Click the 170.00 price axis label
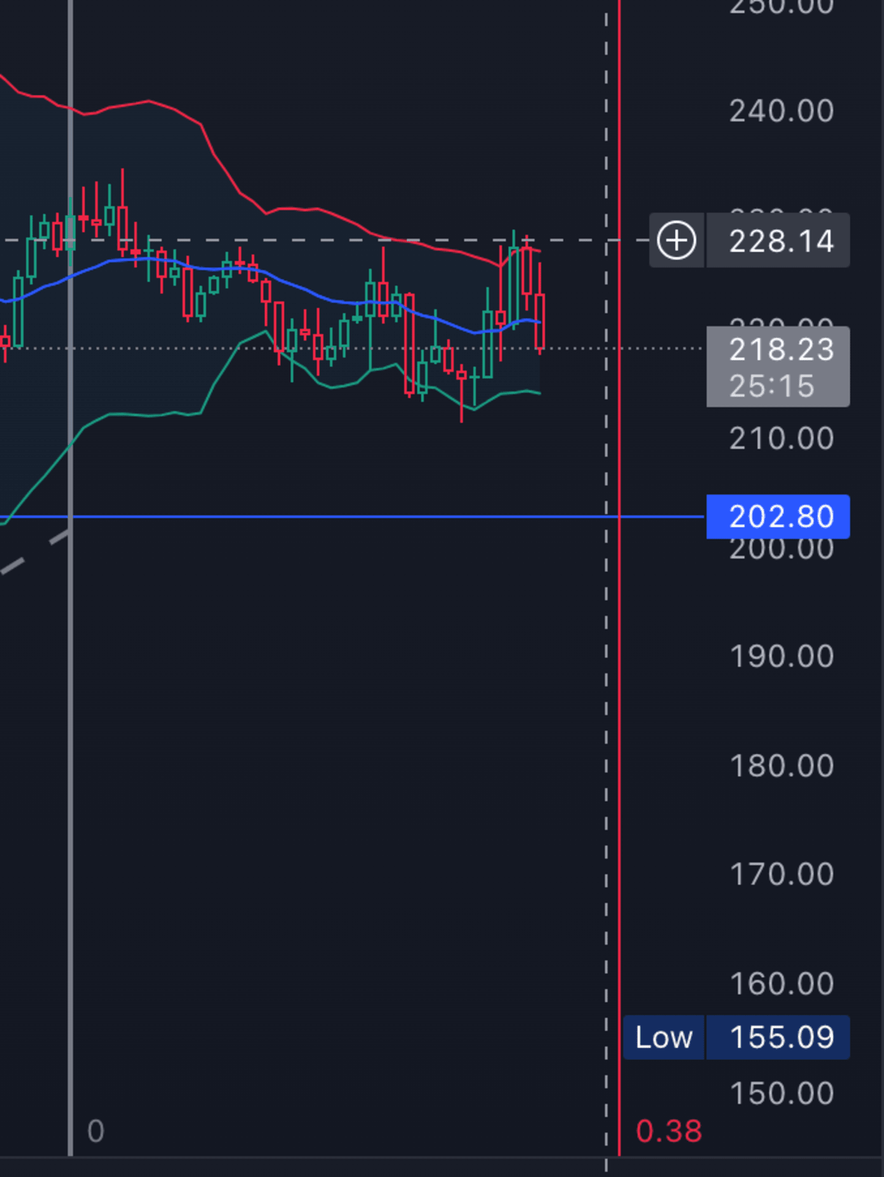Image resolution: width=884 pixels, height=1177 pixels. [x=781, y=874]
